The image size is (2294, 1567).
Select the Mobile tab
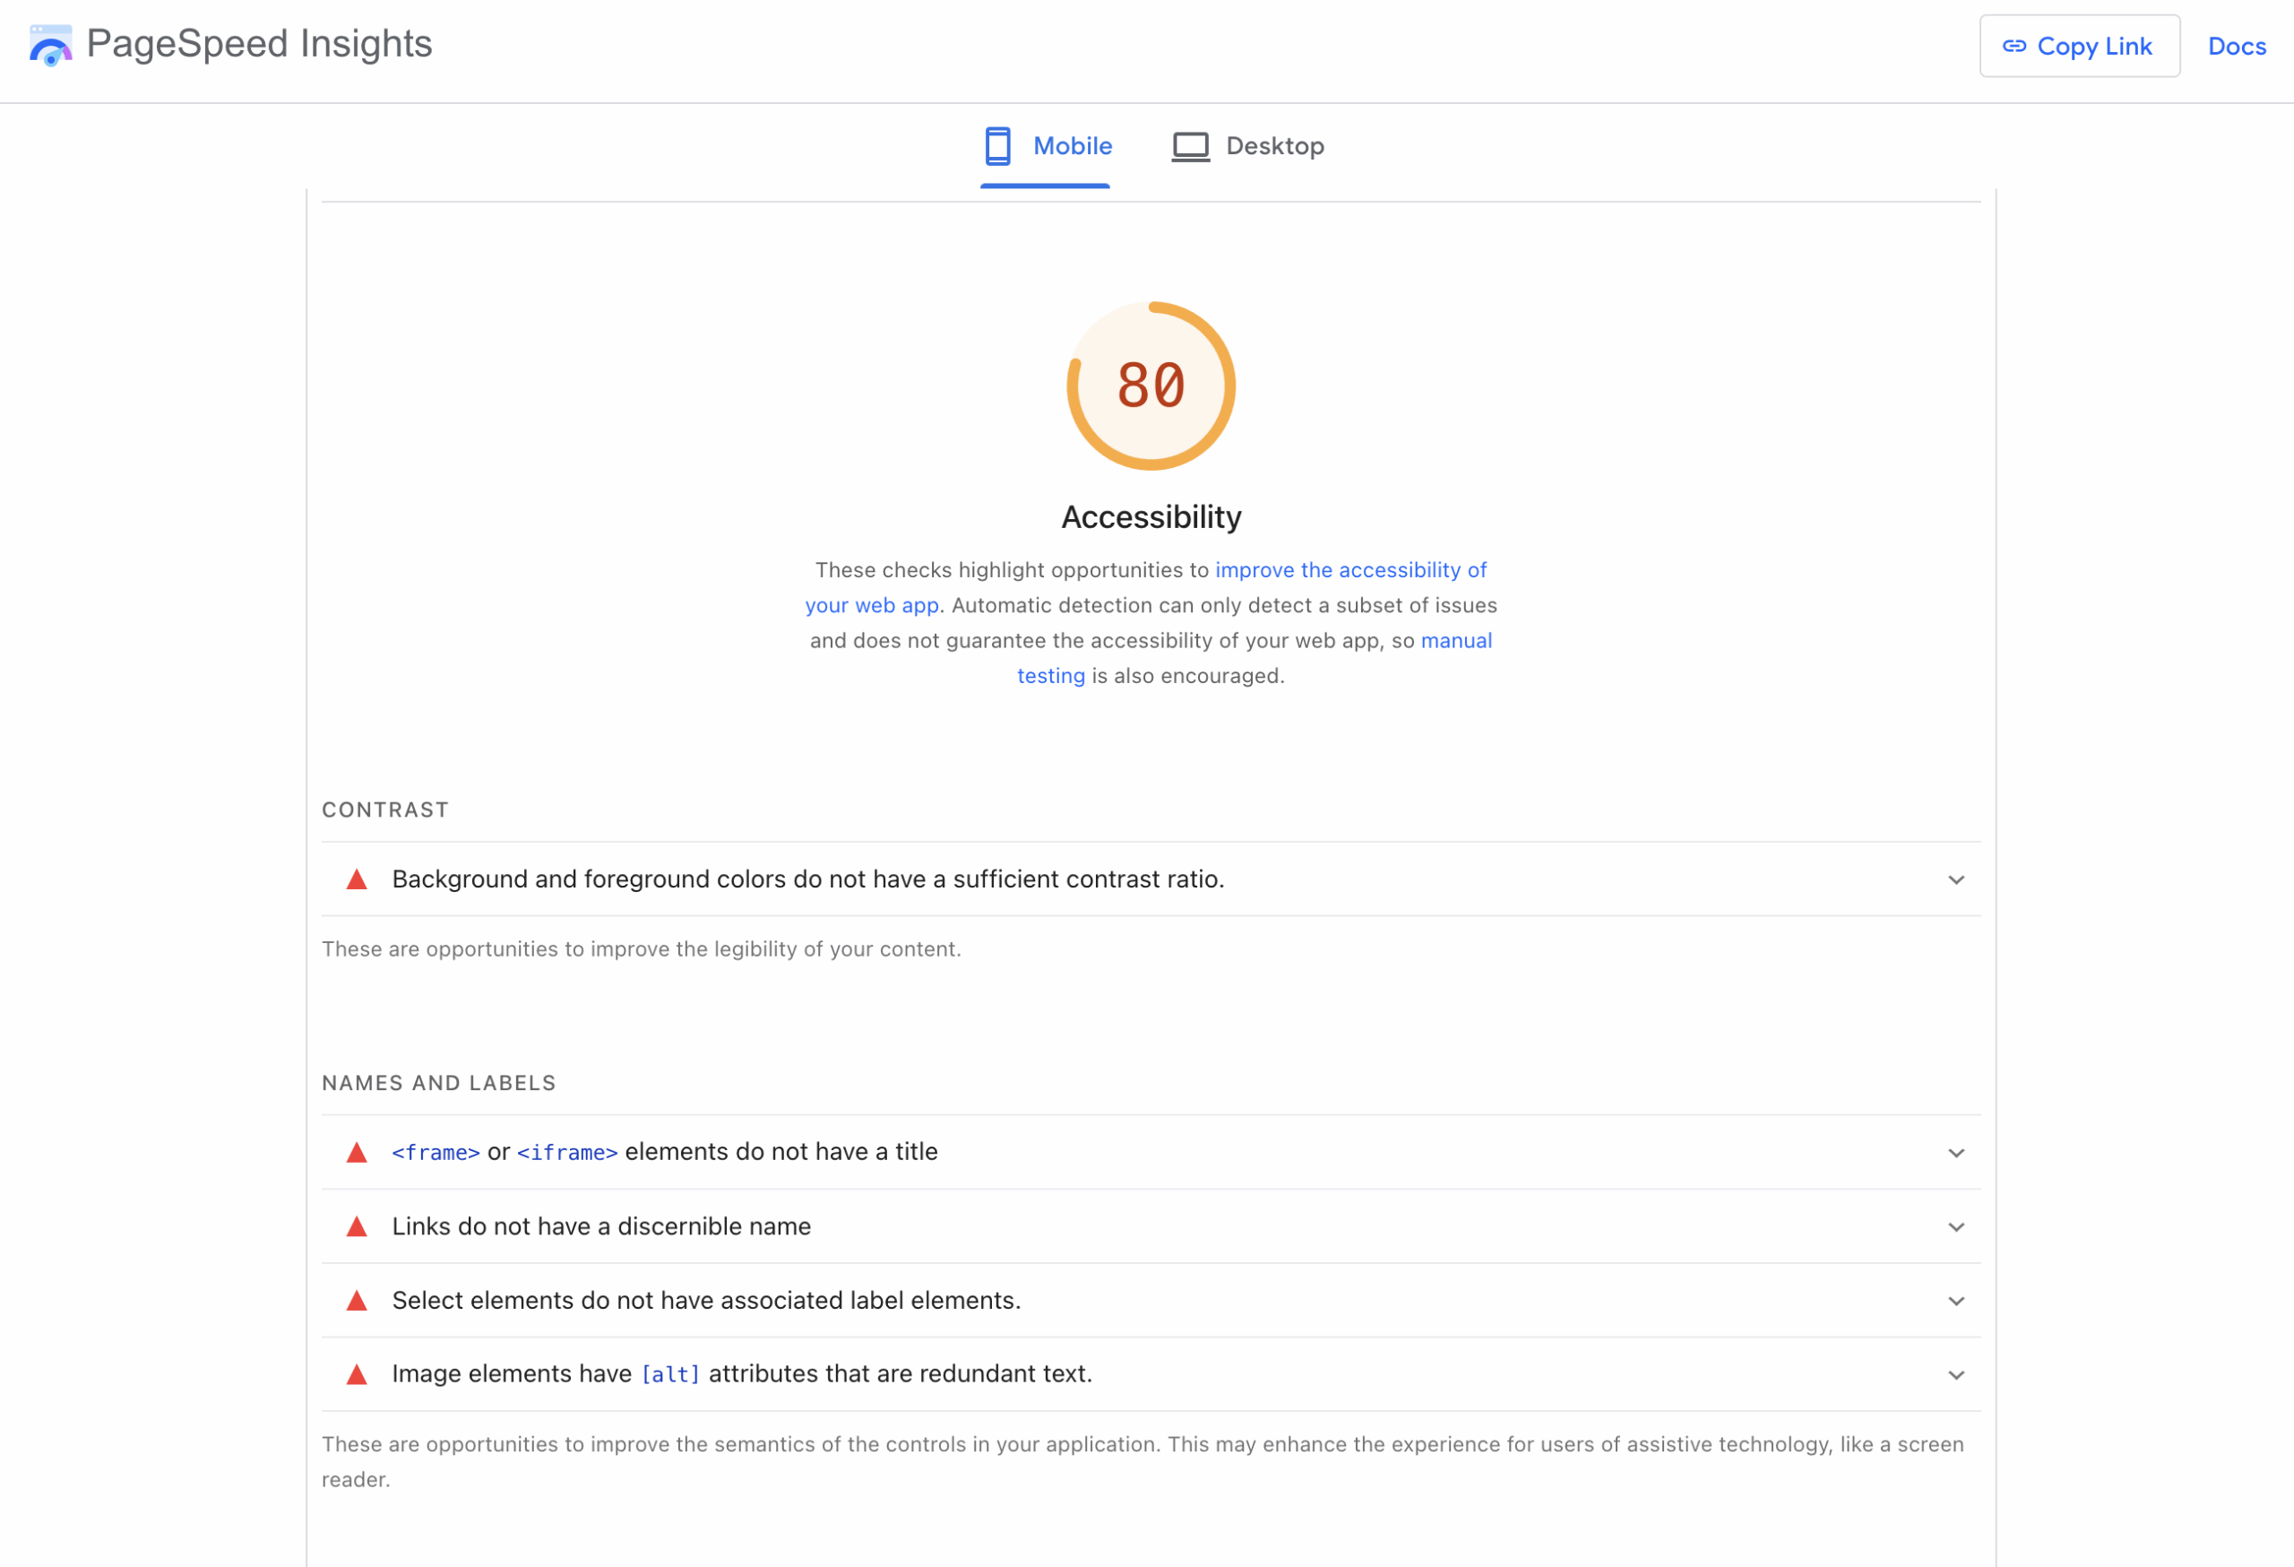click(1071, 146)
